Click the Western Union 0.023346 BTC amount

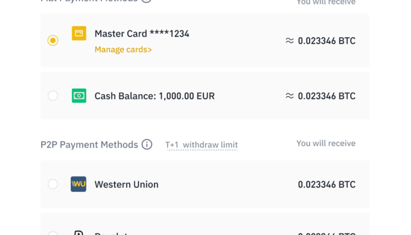coord(327,185)
